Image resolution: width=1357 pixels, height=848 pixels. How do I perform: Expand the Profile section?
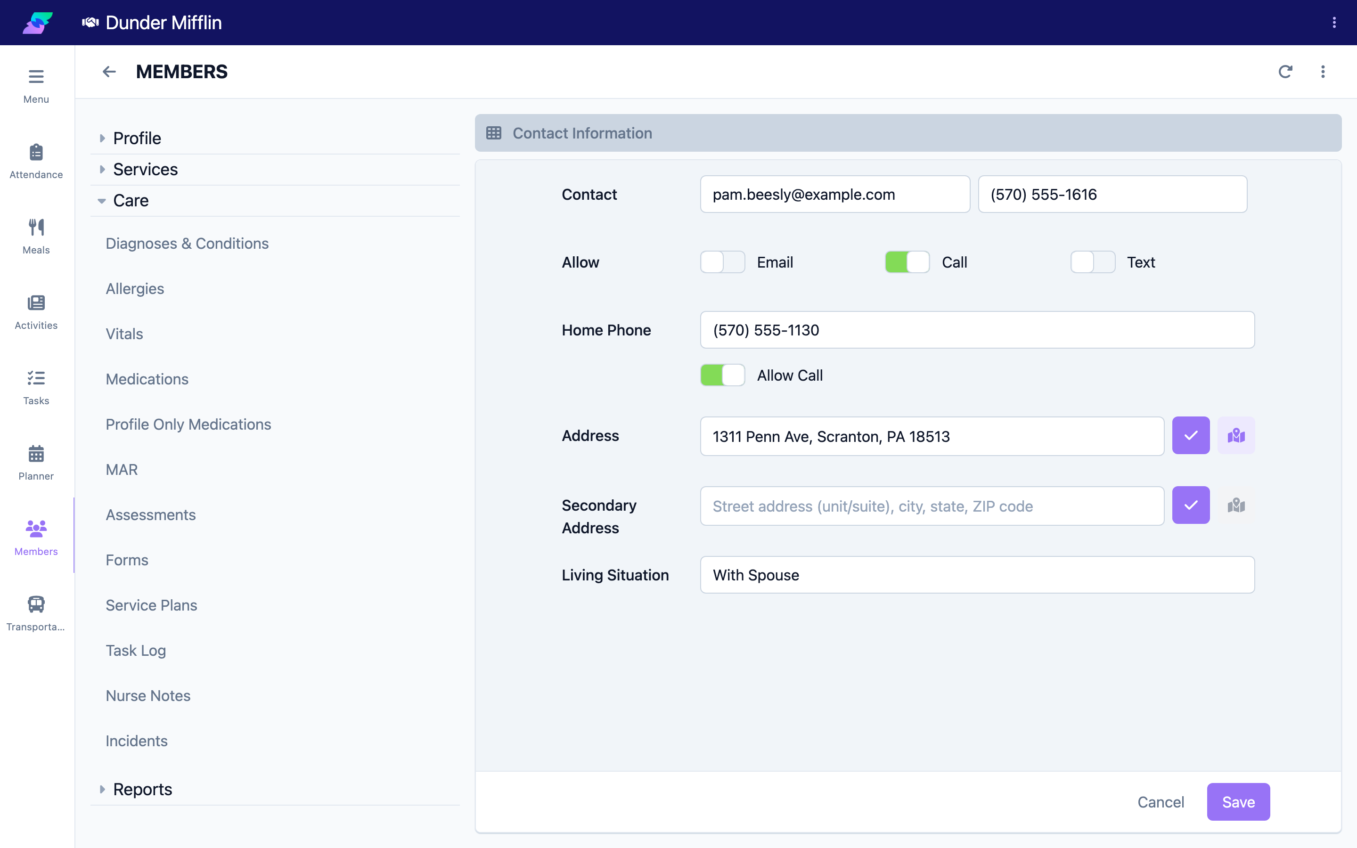click(275, 138)
